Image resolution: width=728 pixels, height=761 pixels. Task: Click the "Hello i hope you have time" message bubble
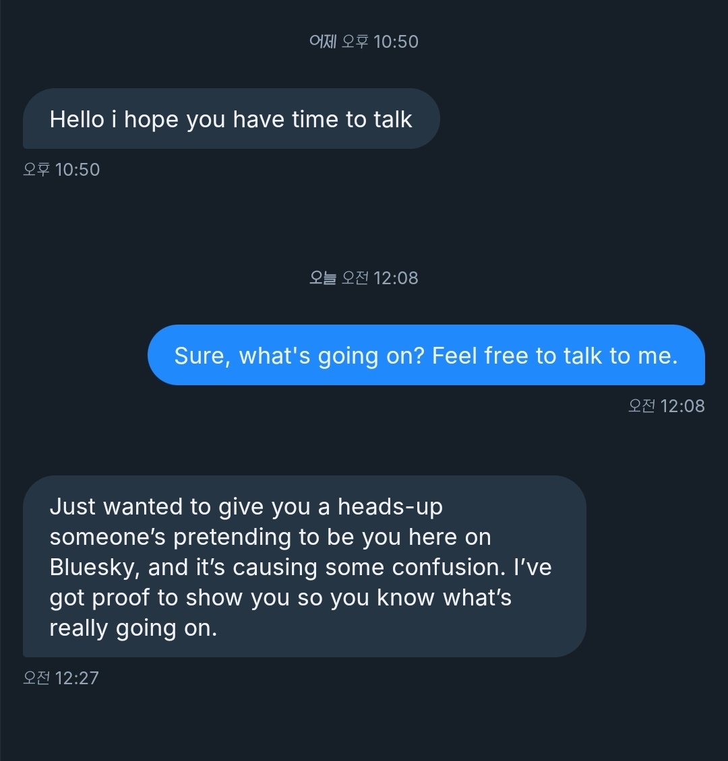(231, 119)
